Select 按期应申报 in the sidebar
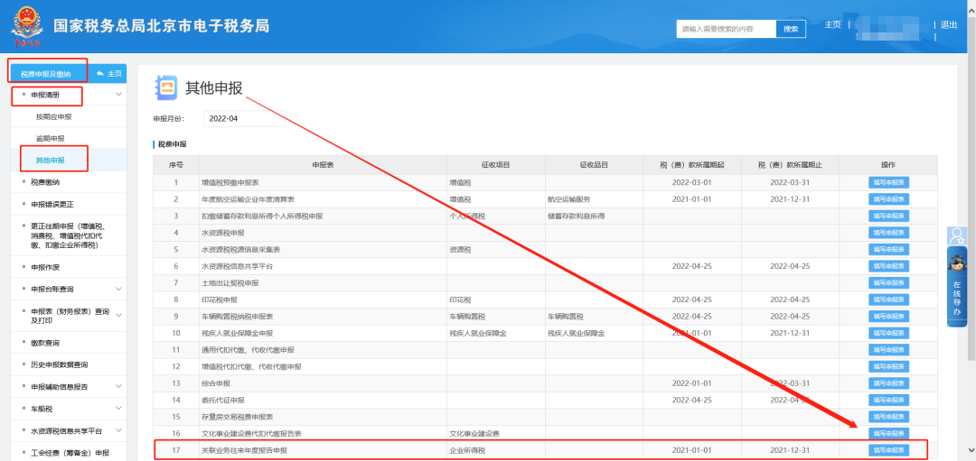Screen dimensions: 976x461 [54, 117]
